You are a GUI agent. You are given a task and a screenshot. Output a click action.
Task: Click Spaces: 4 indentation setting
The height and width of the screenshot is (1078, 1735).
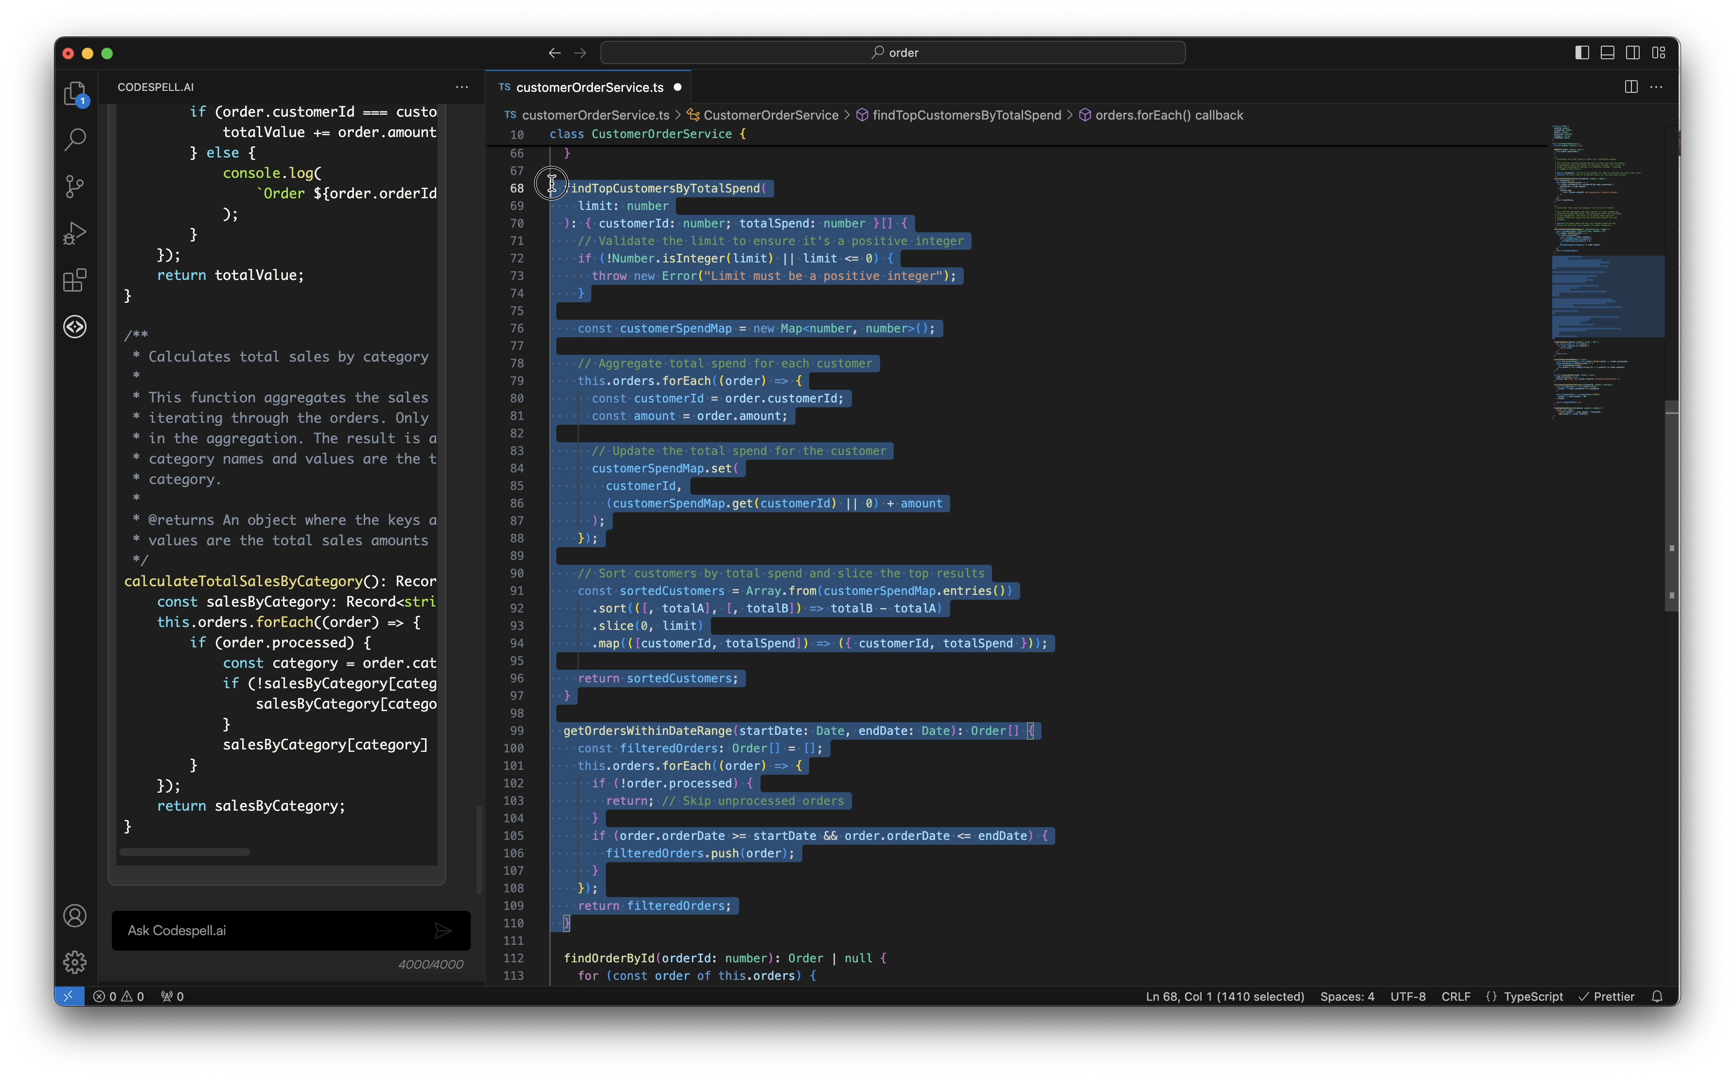[1347, 997]
